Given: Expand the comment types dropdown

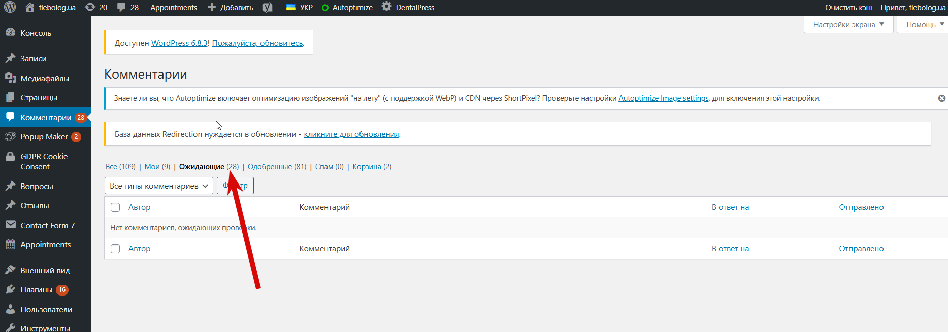Looking at the screenshot, I should (158, 186).
